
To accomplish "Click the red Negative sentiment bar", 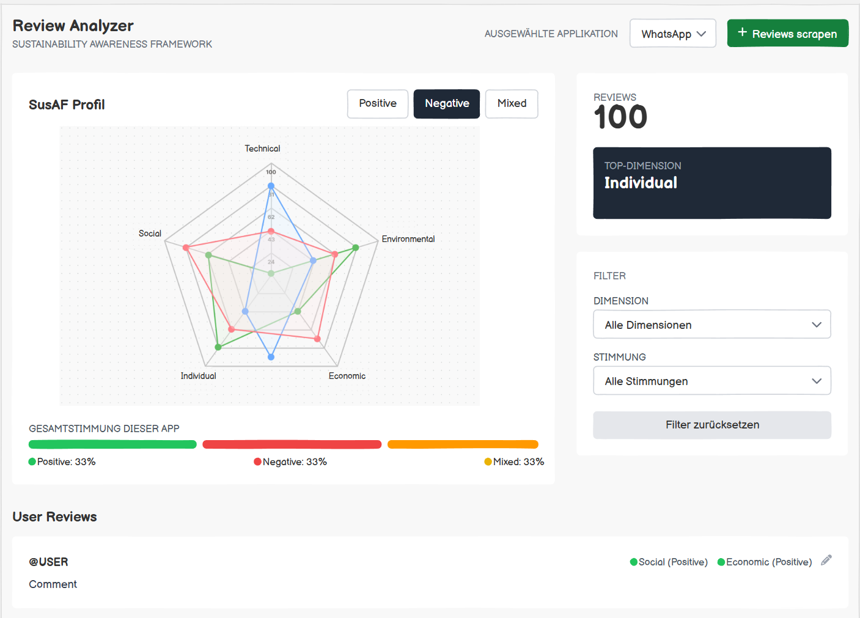I will (x=292, y=444).
